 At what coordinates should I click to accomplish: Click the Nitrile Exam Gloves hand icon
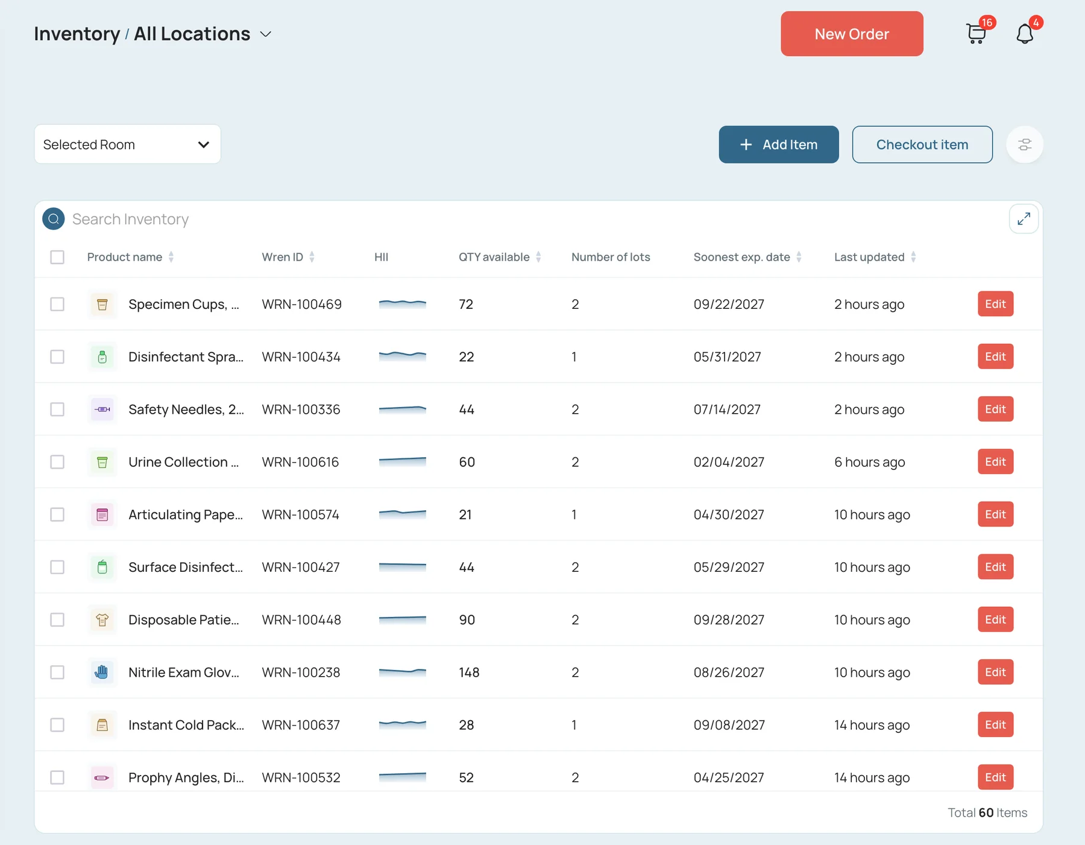coord(102,672)
